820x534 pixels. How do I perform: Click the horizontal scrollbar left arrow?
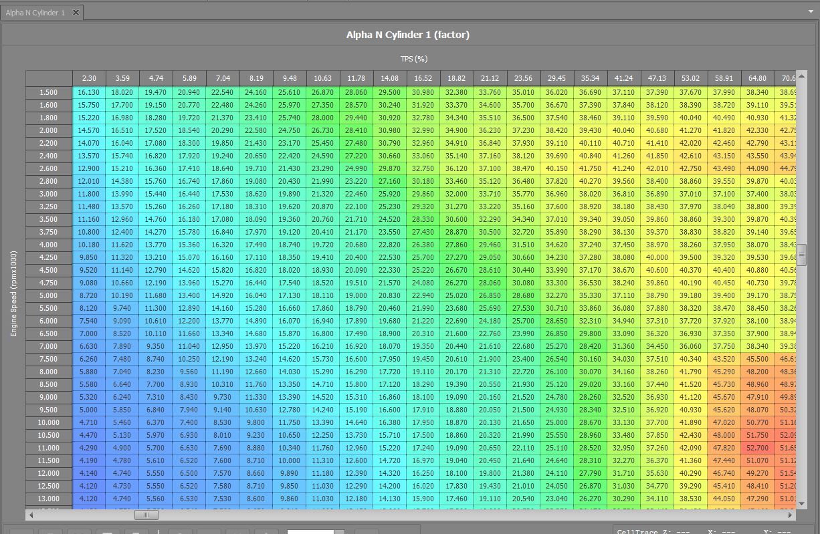point(30,515)
